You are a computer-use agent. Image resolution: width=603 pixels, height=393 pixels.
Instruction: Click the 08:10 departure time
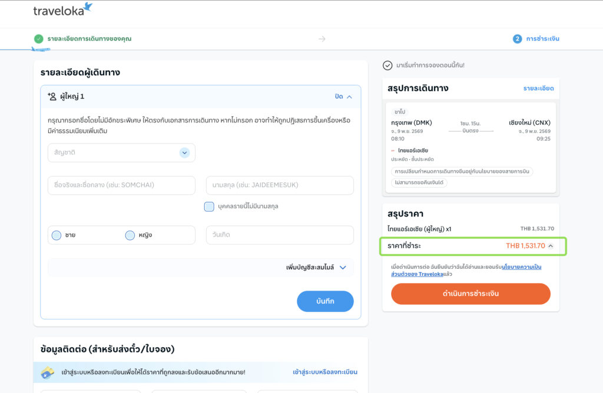click(x=397, y=139)
